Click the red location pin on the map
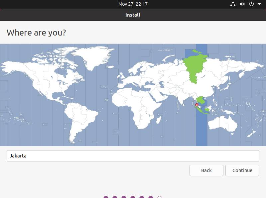 tap(197, 105)
